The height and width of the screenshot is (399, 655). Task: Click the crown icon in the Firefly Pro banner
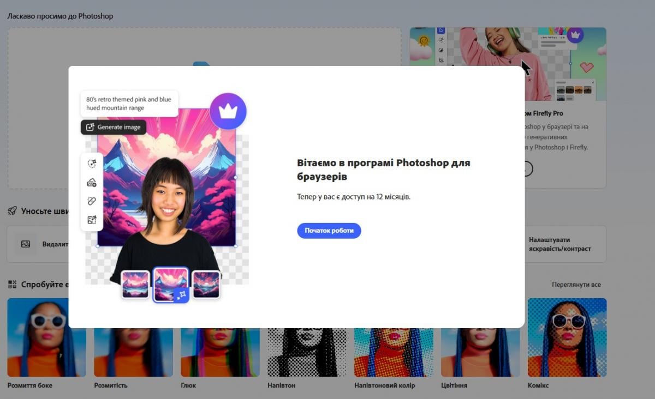(x=575, y=35)
